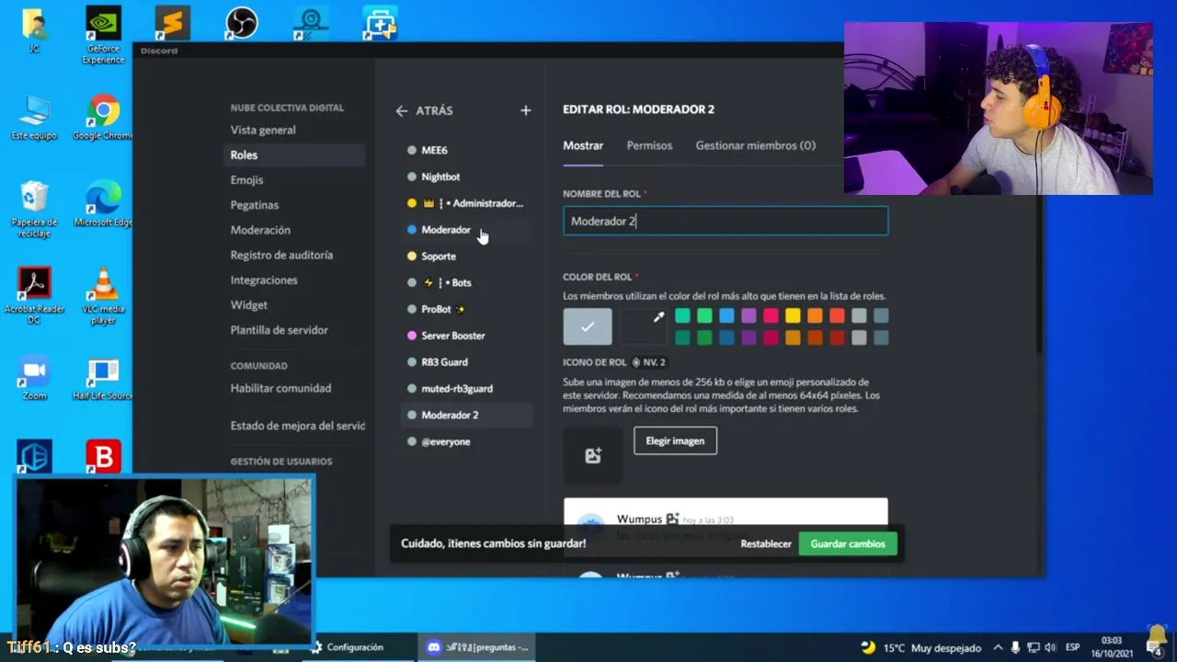The height and width of the screenshot is (662, 1177).
Task: Open the Papelera de reciclaje icon
Action: click(34, 209)
